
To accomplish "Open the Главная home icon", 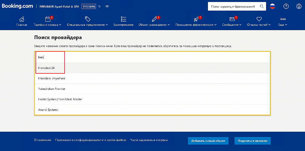I will tap(21, 19).
